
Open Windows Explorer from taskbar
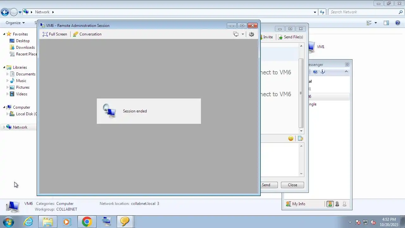(48, 222)
